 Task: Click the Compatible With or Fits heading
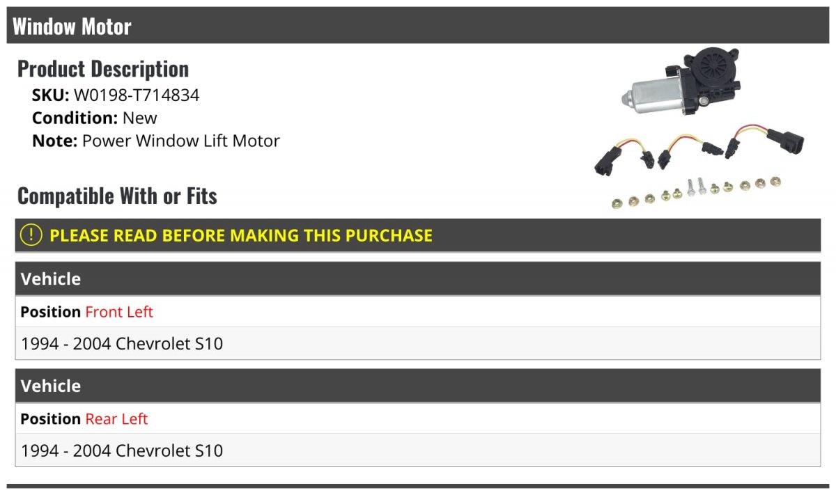[117, 196]
